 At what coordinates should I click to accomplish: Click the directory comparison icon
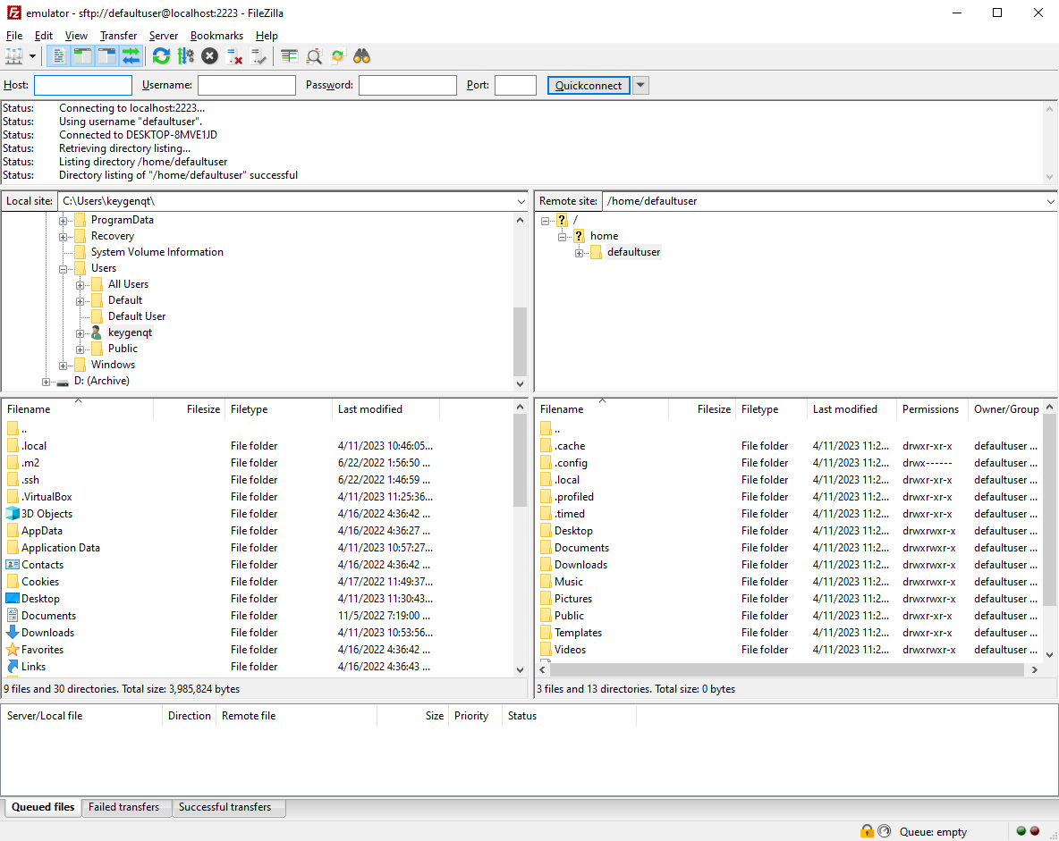tap(314, 56)
